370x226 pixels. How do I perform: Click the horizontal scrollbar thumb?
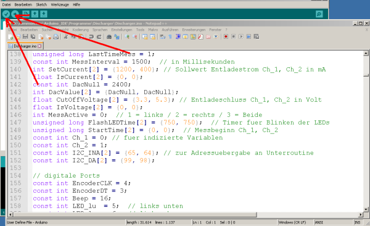coord(134,215)
